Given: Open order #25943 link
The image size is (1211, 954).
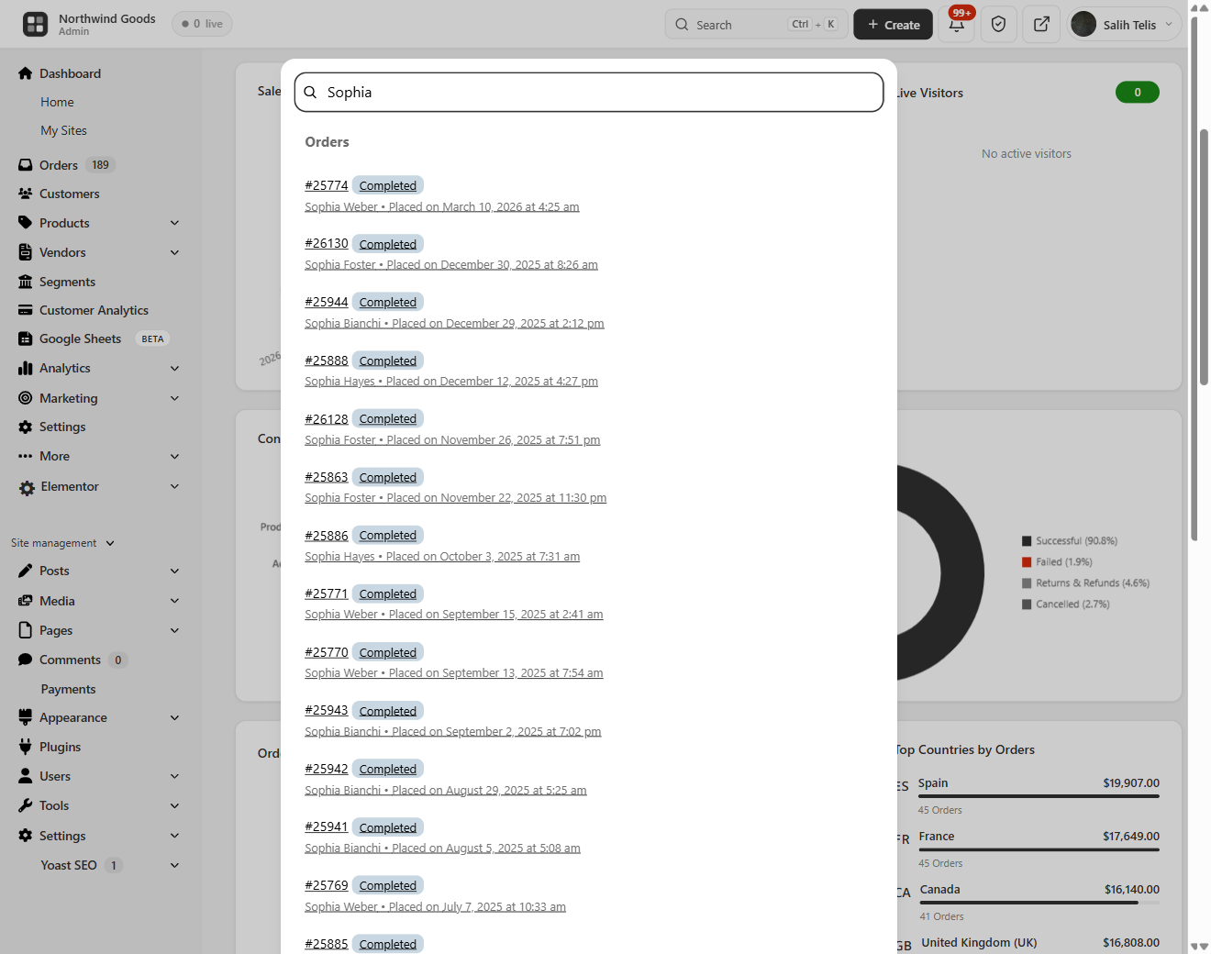Looking at the screenshot, I should [327, 710].
